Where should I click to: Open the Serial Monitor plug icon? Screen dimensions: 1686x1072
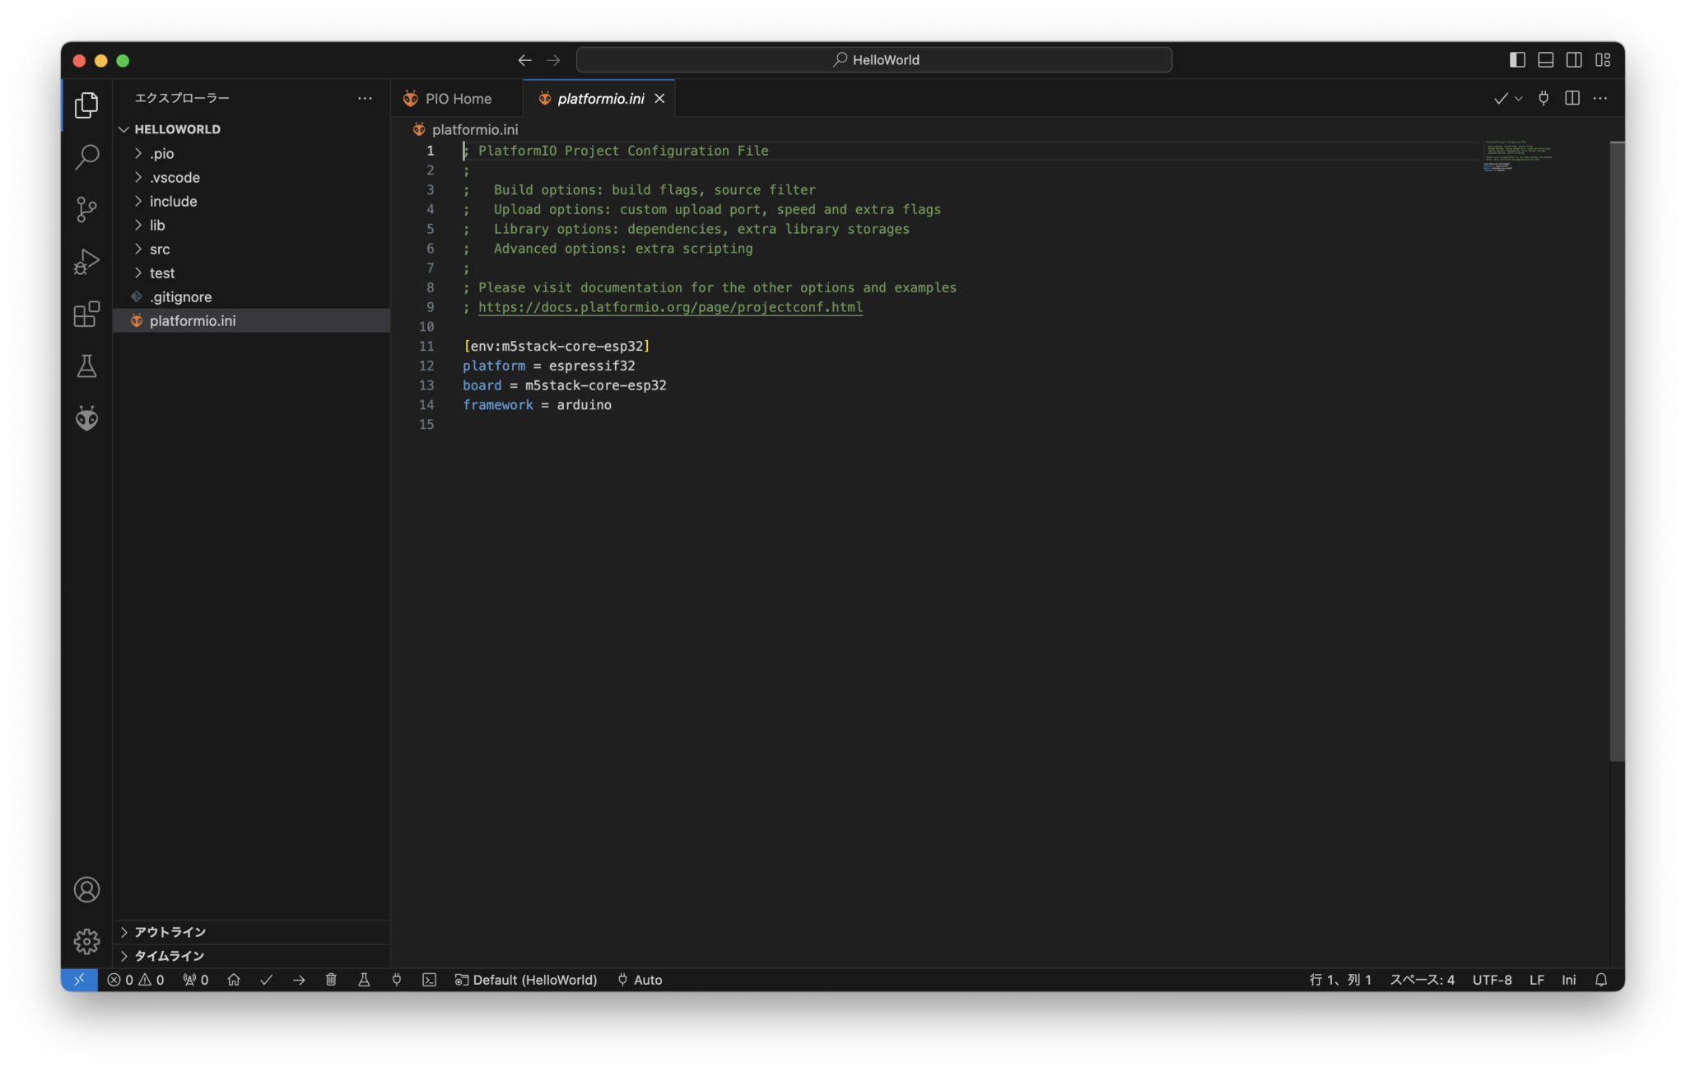pyautogui.click(x=398, y=980)
